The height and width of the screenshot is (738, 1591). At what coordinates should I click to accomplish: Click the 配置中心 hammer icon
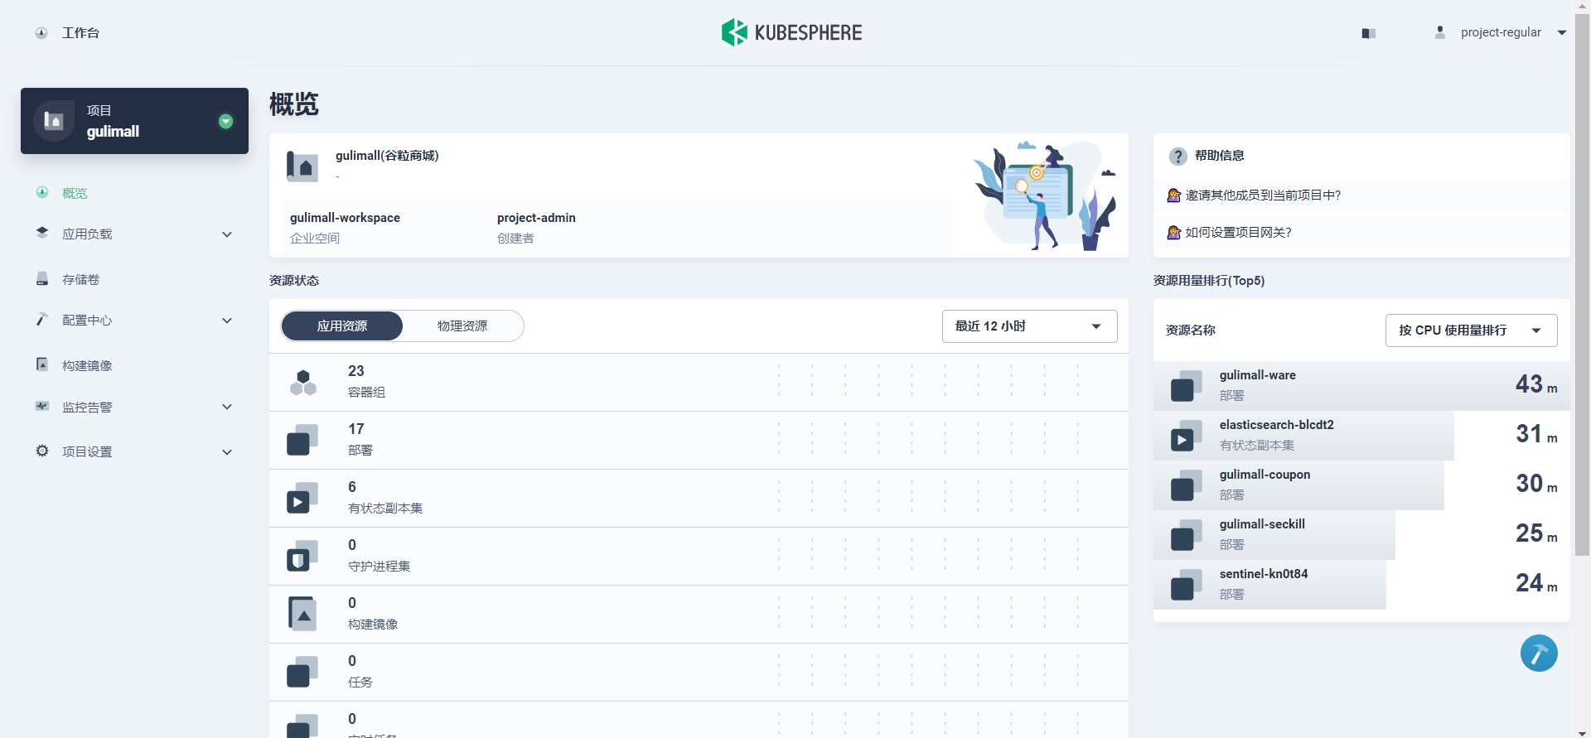pos(42,320)
